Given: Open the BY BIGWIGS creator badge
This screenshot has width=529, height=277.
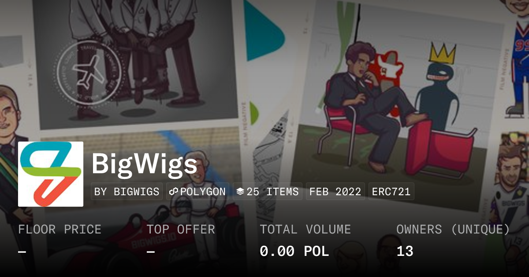Looking at the screenshot, I should pos(127,192).
